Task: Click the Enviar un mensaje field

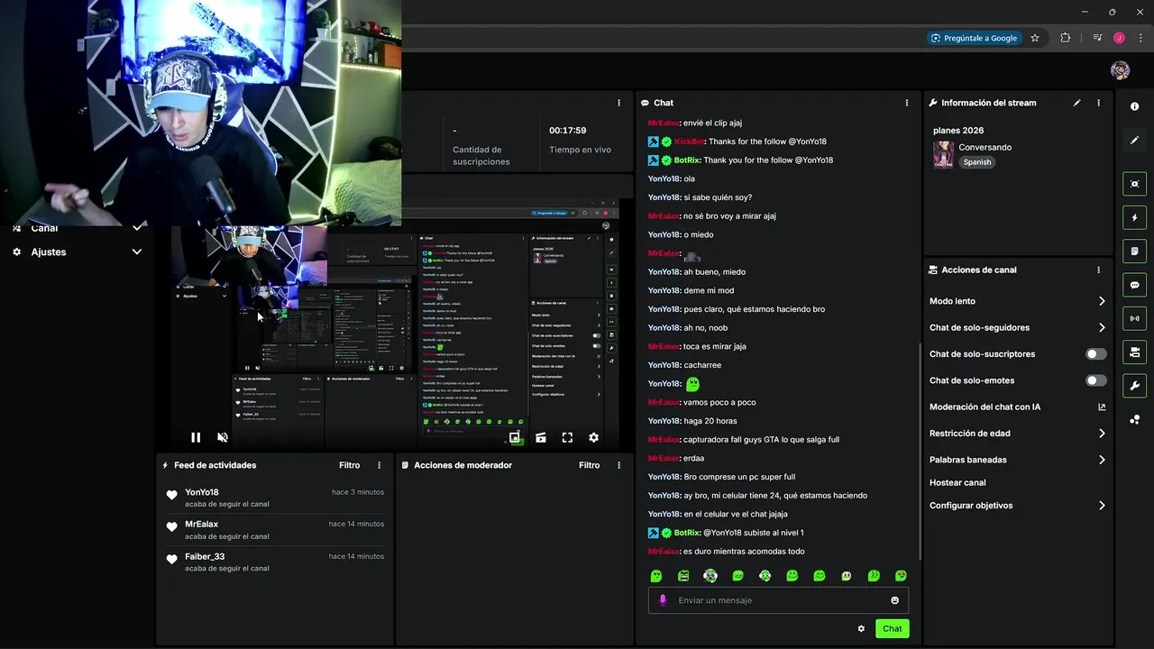Action: coord(778,600)
